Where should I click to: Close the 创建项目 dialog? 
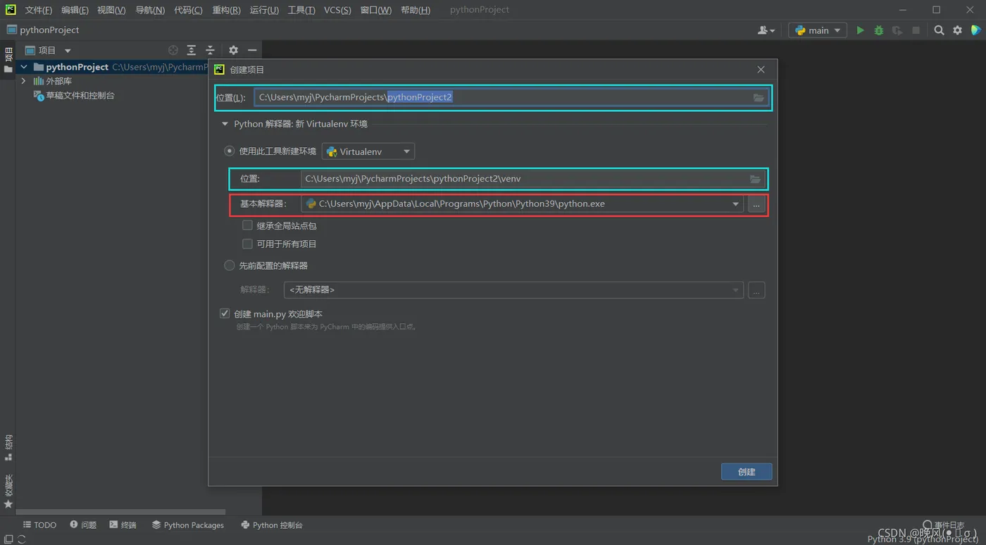[761, 70]
